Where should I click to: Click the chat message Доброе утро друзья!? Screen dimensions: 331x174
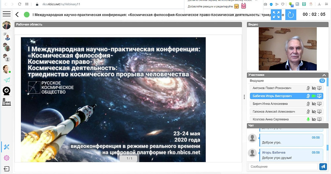277,158
